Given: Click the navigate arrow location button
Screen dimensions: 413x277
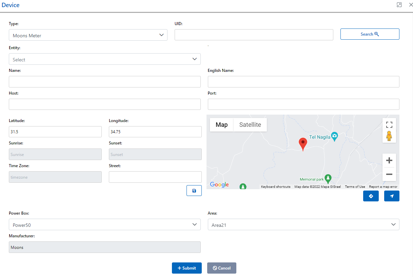Looking at the screenshot, I should click(x=392, y=196).
